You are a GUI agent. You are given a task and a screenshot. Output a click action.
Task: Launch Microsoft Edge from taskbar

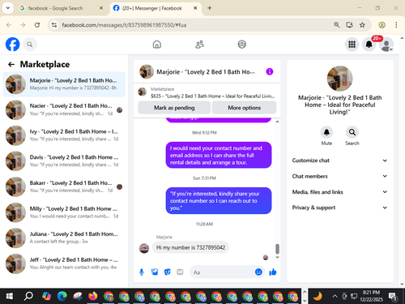click(x=62, y=296)
